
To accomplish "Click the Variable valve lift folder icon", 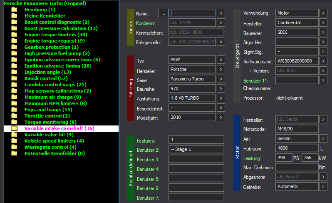I will [x=14, y=135].
